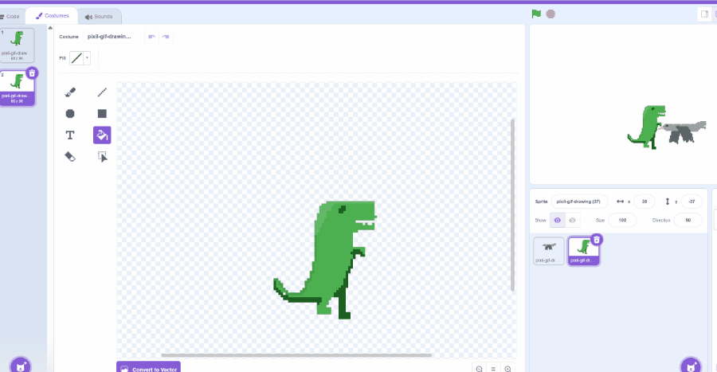This screenshot has width=717, height=372.
Task: Open the Choose a Sprite button
Action: pyautogui.click(x=691, y=365)
